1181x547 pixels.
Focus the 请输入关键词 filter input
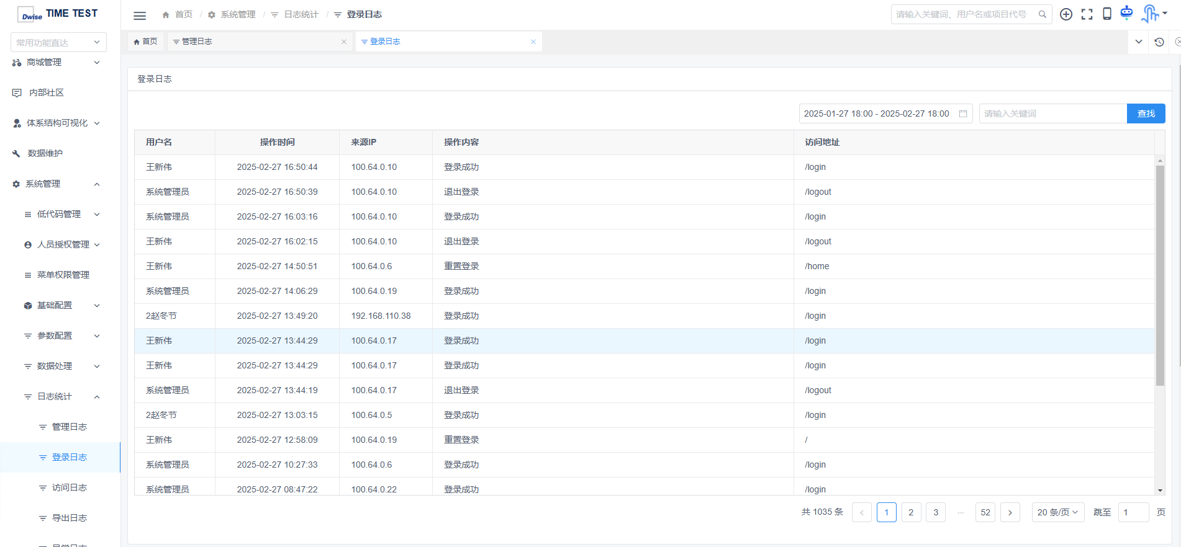1052,113
